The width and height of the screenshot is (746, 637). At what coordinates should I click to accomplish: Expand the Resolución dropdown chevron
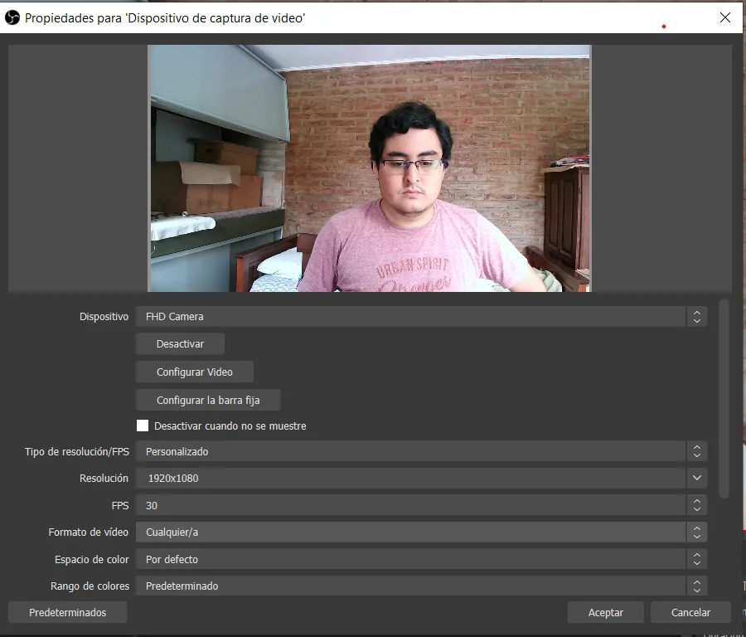tap(697, 478)
